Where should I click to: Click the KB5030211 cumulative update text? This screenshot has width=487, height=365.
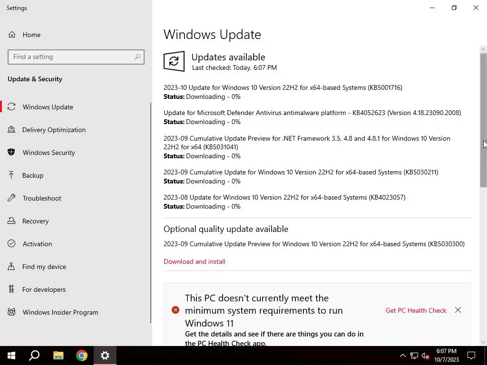pos(301,172)
